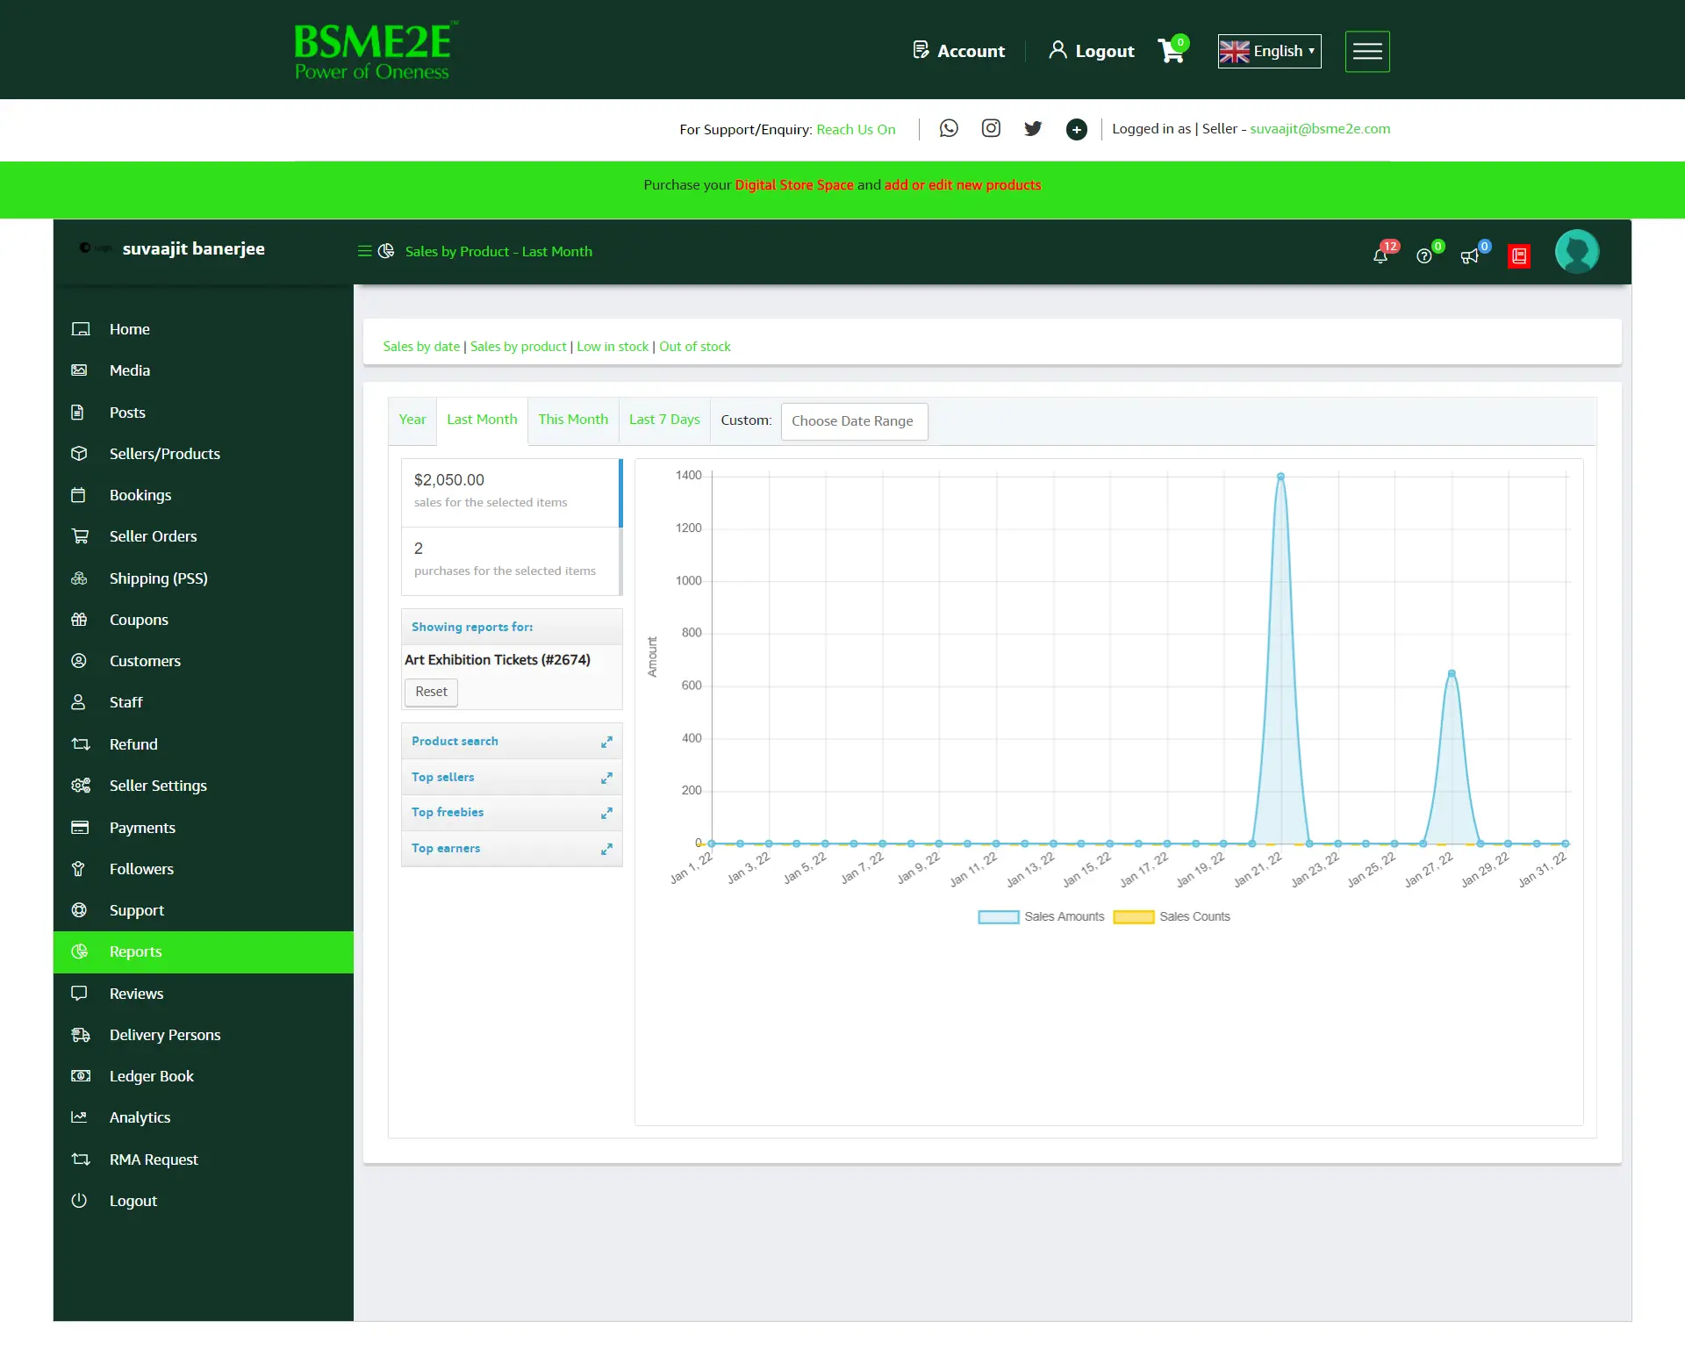Click the black plus circle icon
1685x1350 pixels.
[x=1076, y=130]
